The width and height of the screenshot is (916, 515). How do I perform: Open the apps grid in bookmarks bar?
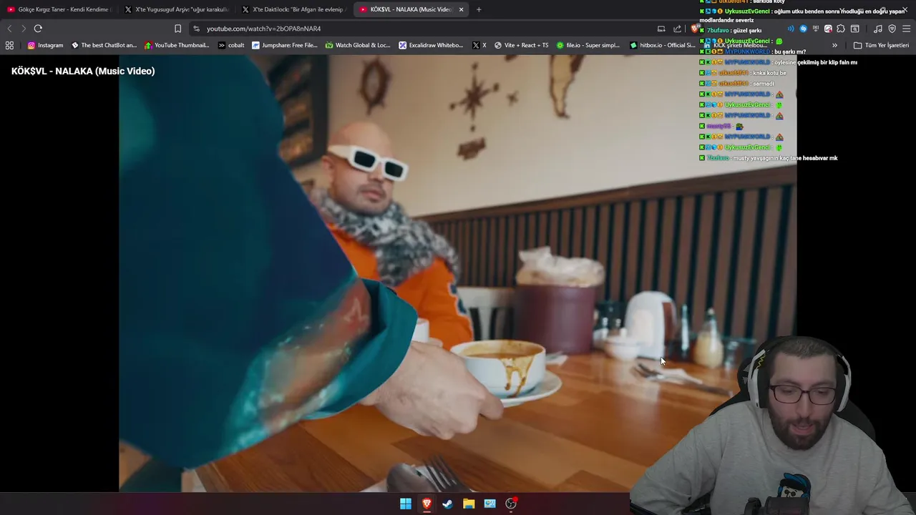[9, 45]
